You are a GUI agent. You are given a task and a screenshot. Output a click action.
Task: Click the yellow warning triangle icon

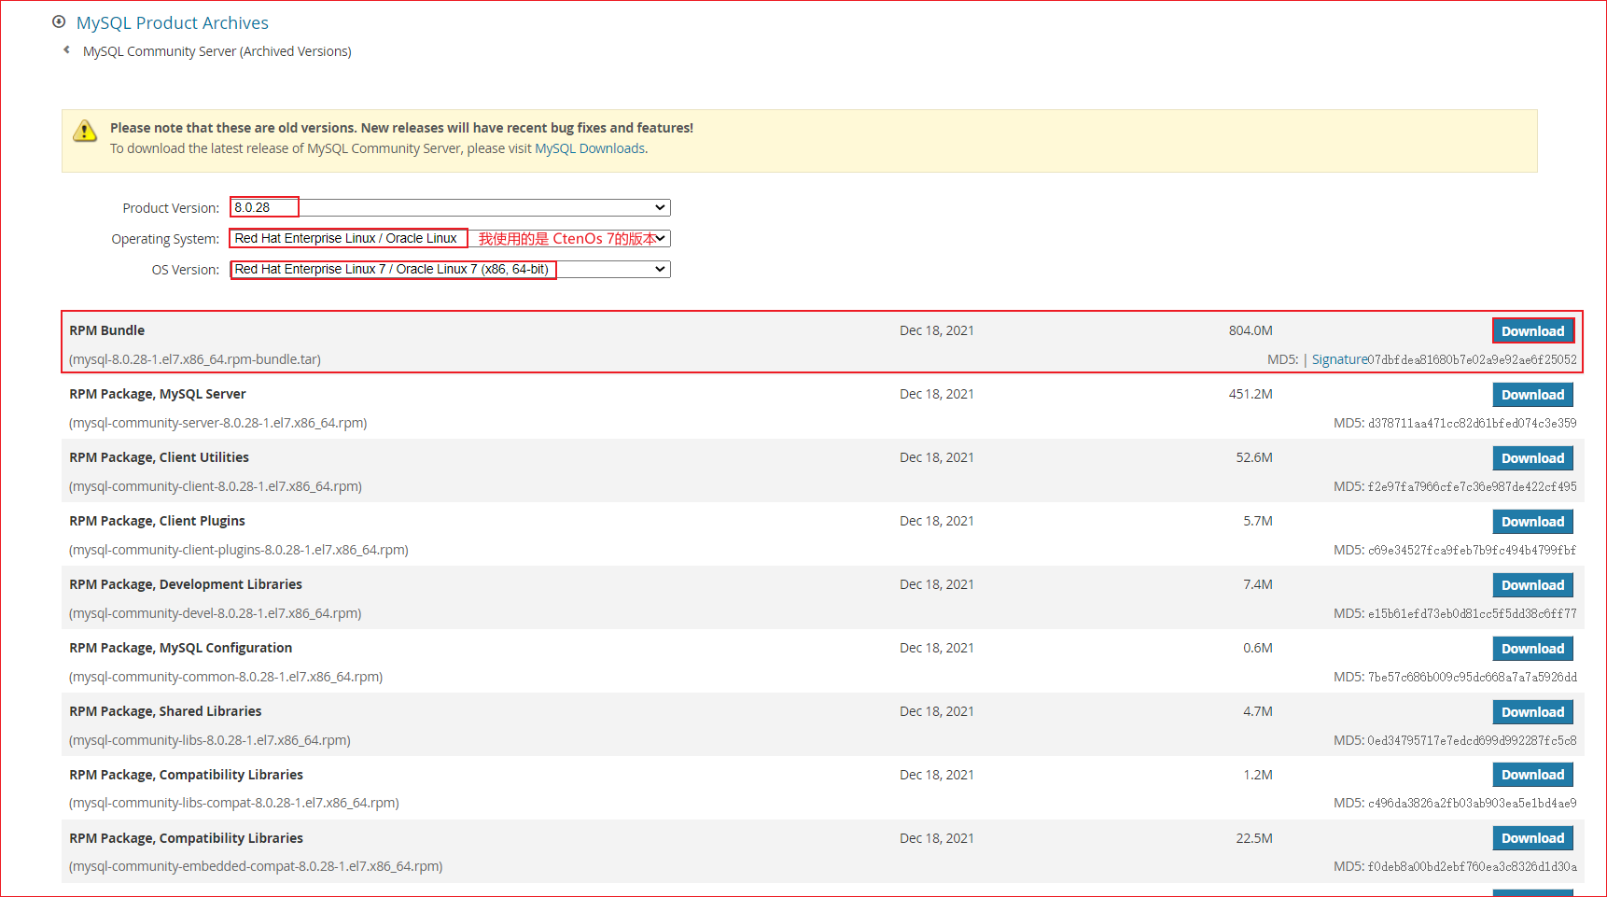click(85, 131)
